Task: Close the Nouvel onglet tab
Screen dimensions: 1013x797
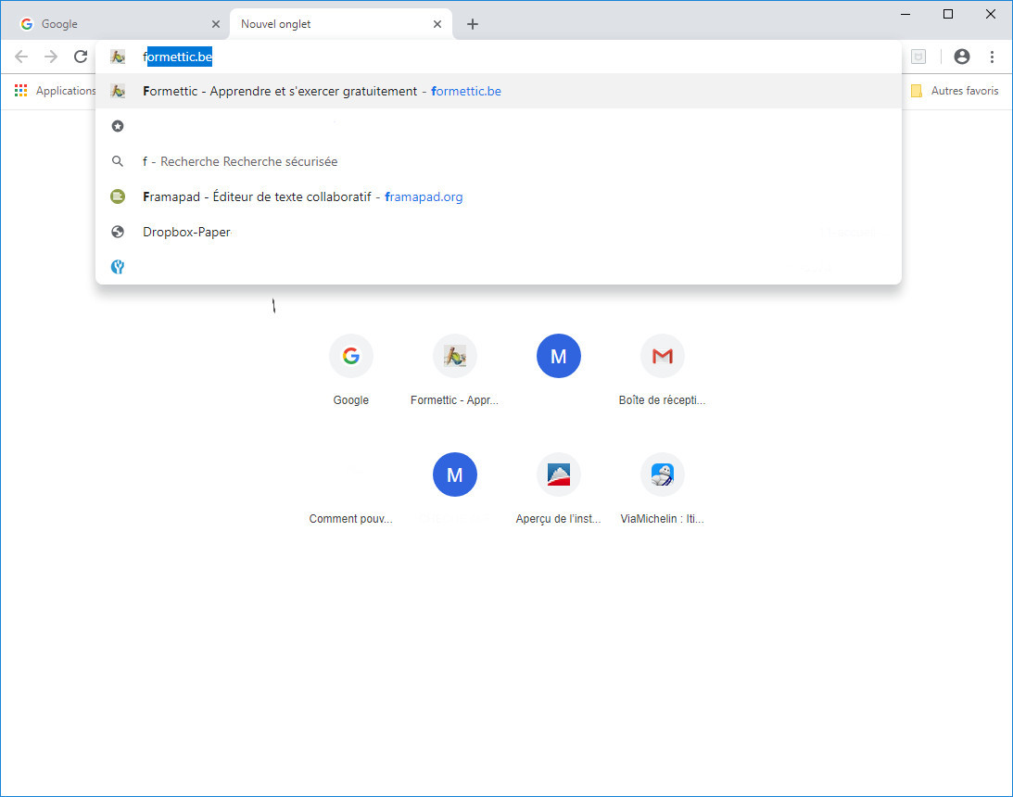Action: click(437, 24)
